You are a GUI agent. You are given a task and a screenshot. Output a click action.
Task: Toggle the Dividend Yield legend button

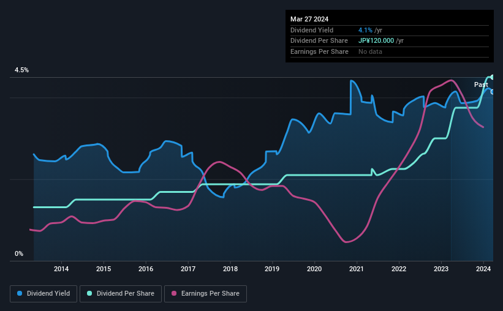[x=43, y=294]
